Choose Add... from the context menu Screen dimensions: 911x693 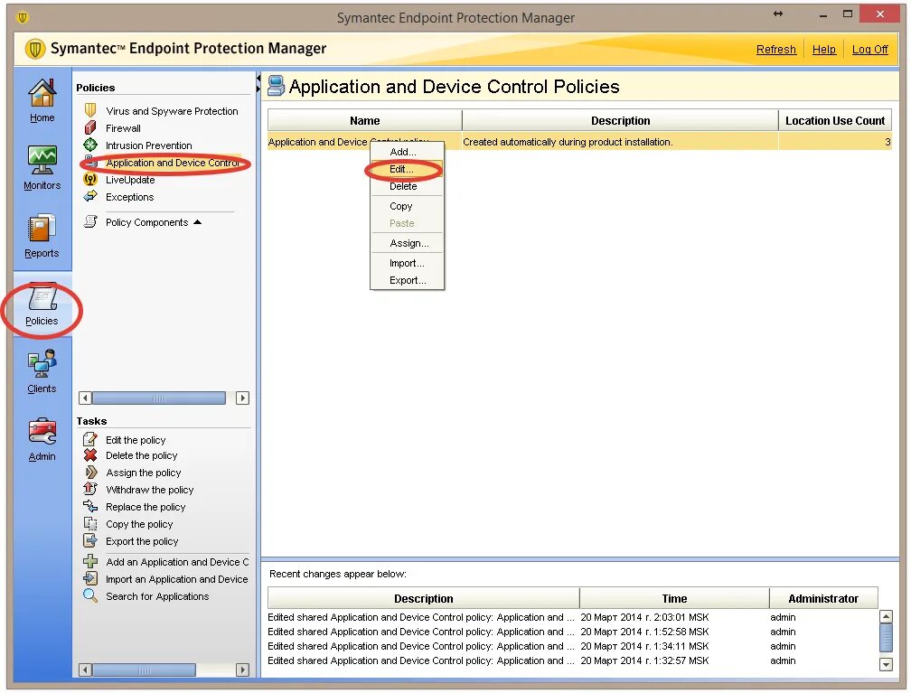407,152
